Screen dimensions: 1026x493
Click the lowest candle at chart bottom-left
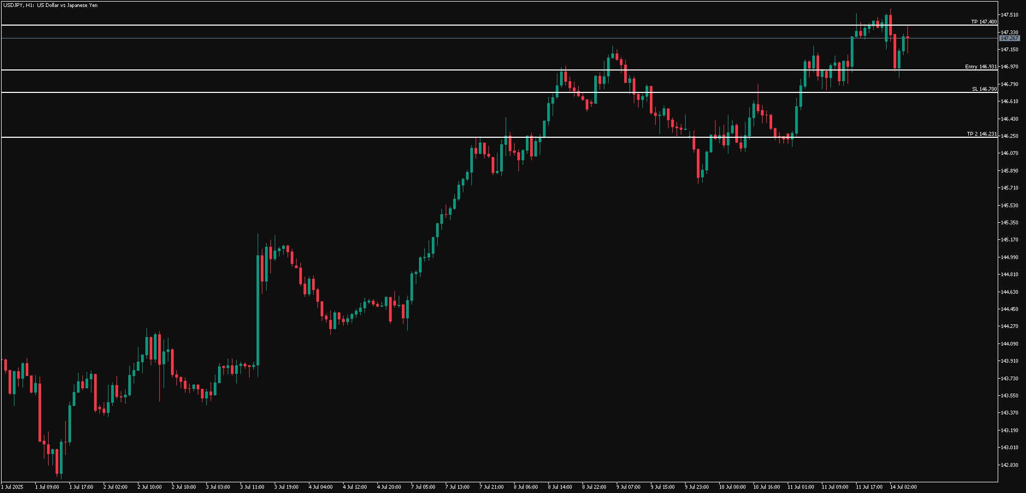point(57,462)
